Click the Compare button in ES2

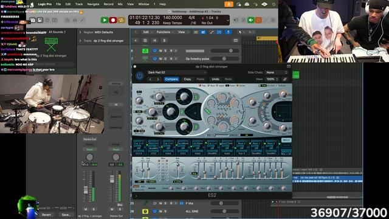coord(171,79)
